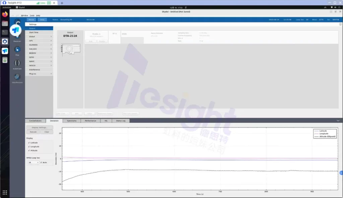Open the Tools menu
The width and height of the screenshot is (343, 198).
(32, 15)
